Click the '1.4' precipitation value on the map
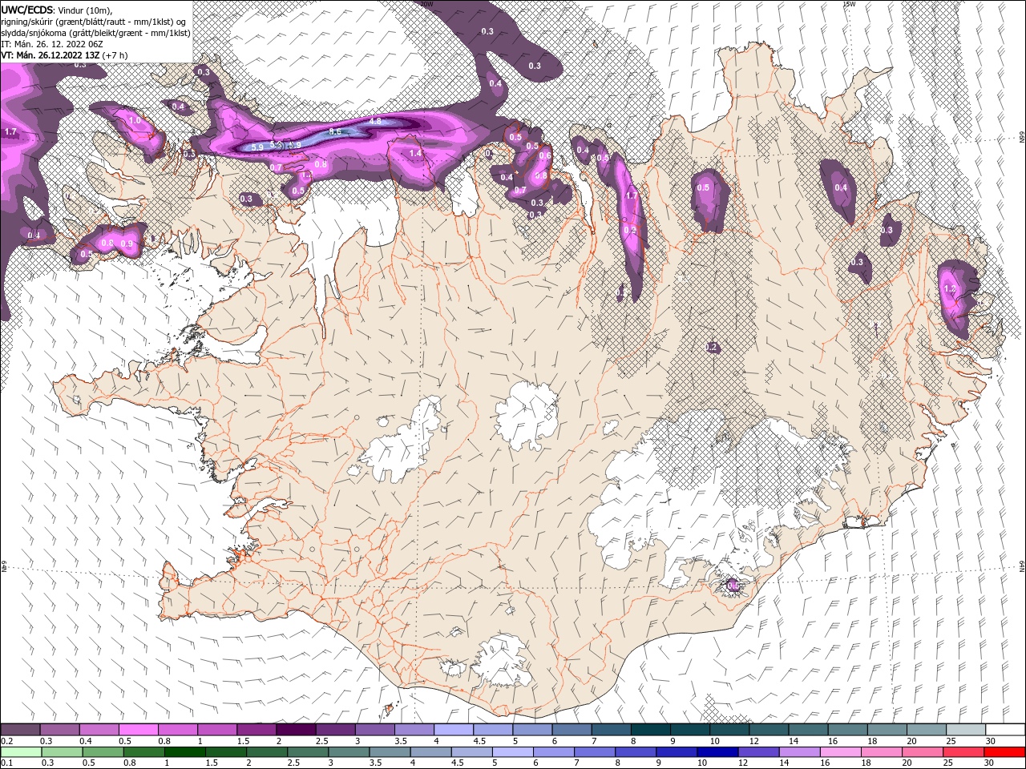 pos(415,153)
